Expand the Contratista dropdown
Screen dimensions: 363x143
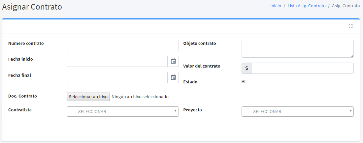coord(122,111)
